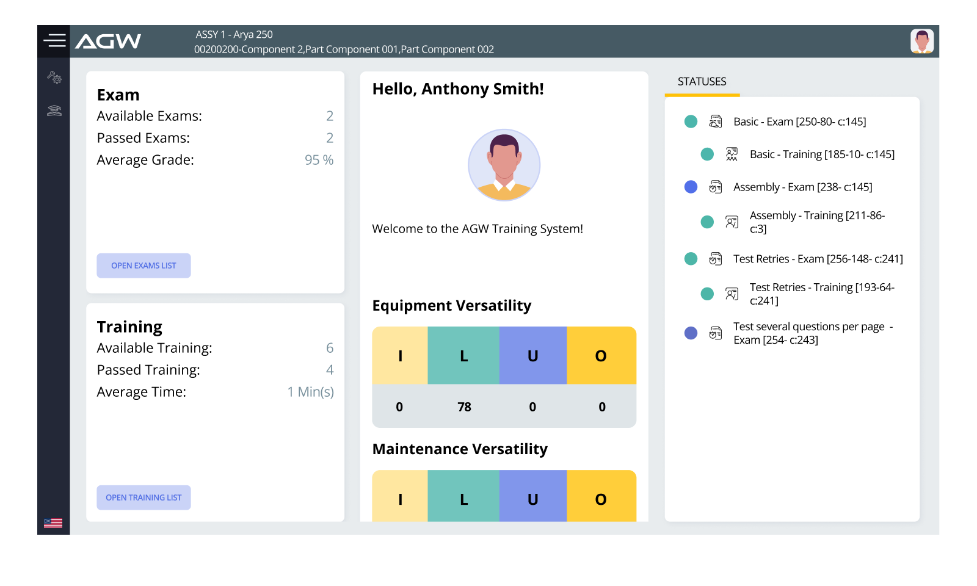Click Anthony Smith's large profile picture
Image resolution: width=977 pixels, height=586 pixels.
coord(504,165)
